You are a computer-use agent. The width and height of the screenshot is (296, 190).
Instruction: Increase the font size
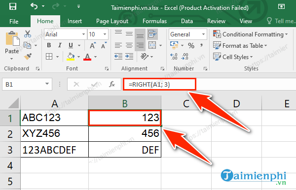93,45
